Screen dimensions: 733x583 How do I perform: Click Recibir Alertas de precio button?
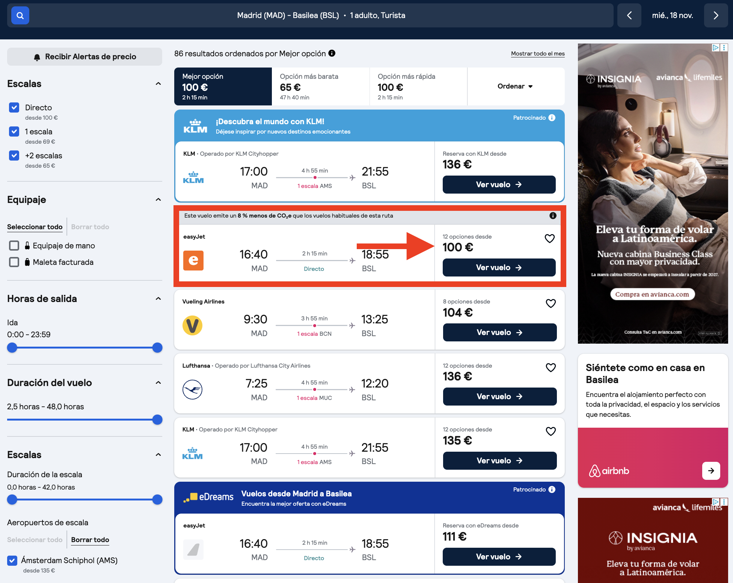tap(84, 57)
